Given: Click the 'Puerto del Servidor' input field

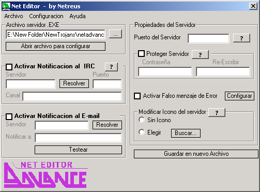Looking at the screenshot, I should click(x=209, y=38).
